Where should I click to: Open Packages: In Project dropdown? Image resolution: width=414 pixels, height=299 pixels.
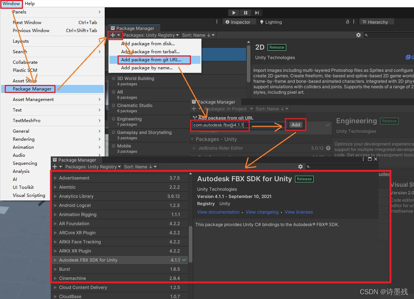pyautogui.click(x=228, y=109)
